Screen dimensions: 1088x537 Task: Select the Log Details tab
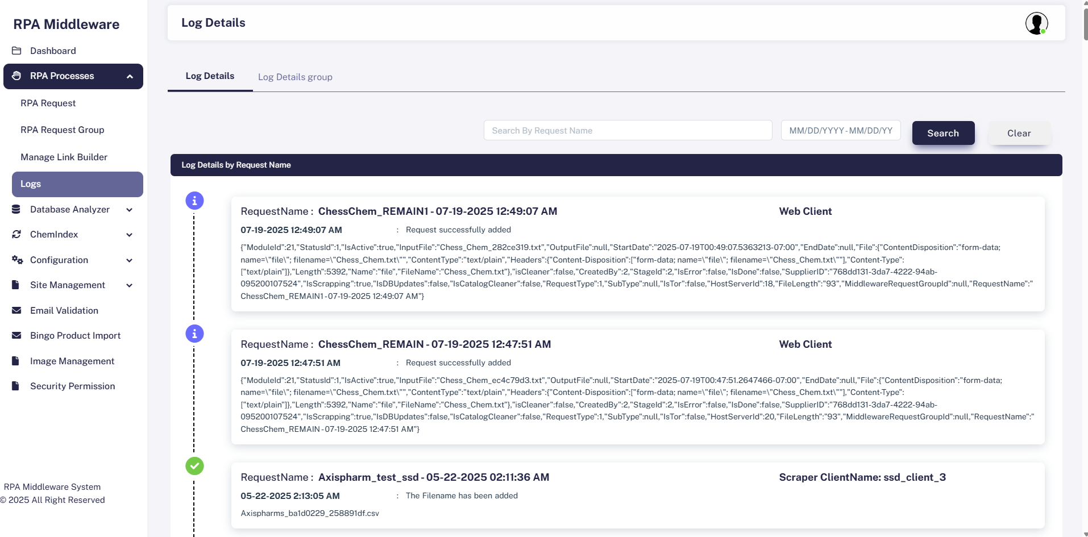210,76
